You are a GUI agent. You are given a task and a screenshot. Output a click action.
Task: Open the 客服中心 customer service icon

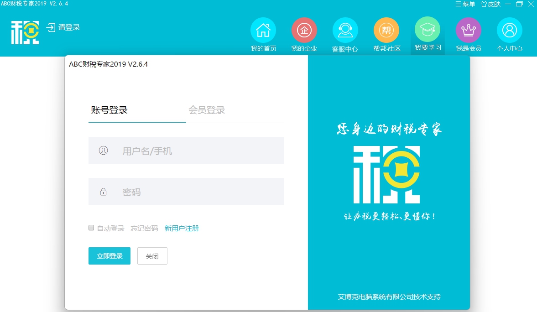345,30
